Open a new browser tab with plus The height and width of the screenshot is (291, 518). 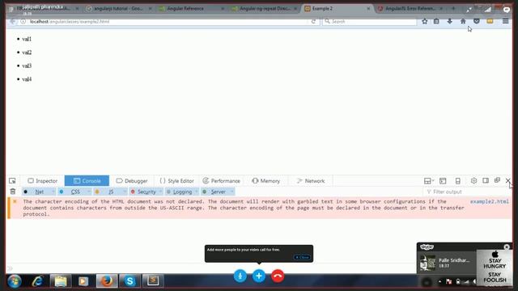(453, 9)
